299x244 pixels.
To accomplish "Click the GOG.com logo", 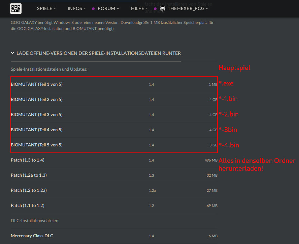I will click(15, 8).
